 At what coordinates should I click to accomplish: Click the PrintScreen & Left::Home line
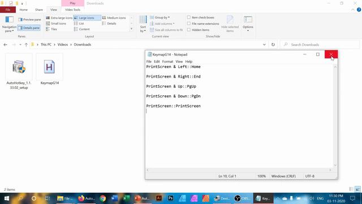coord(173,67)
